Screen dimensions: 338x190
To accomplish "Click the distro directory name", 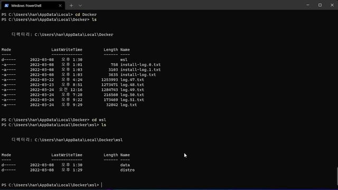I will click(127, 170).
